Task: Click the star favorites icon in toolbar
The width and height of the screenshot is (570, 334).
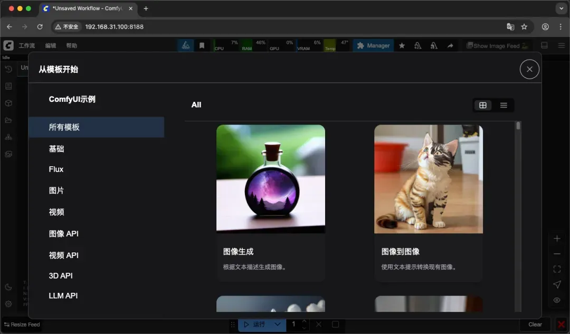Action: (x=402, y=45)
